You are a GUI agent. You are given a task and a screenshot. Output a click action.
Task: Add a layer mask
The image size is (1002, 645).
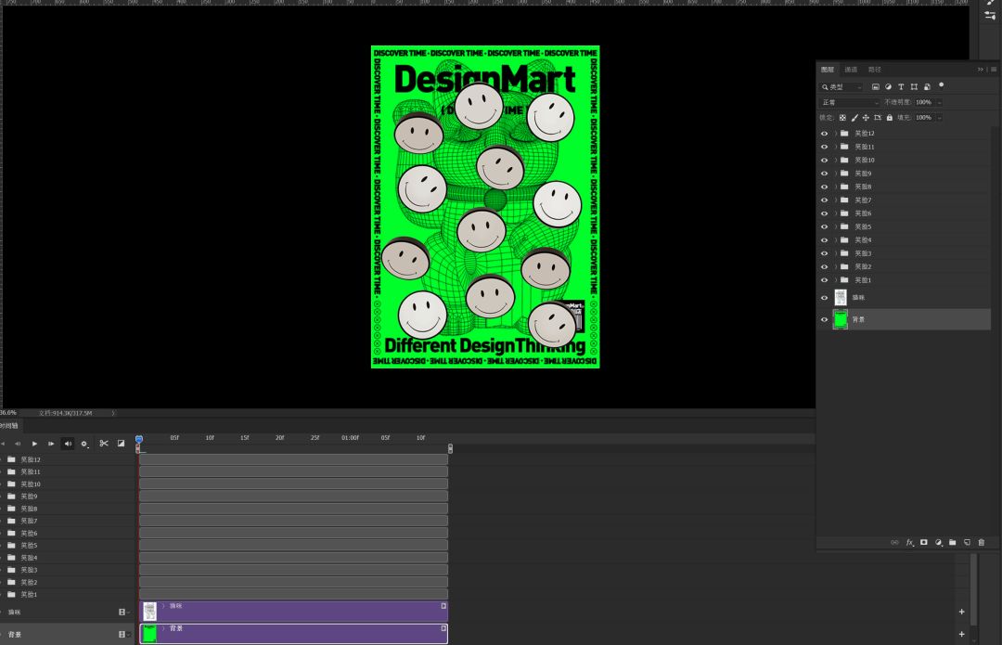(x=924, y=542)
